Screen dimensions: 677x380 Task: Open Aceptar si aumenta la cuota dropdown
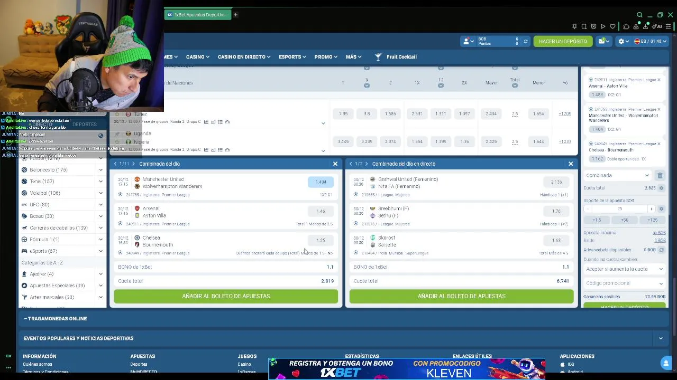[x=624, y=269]
